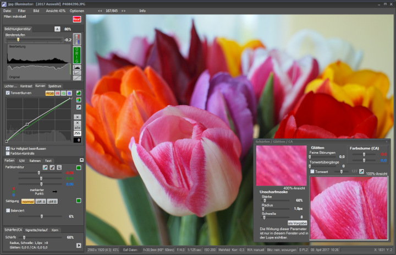Open the Bild menu
This screenshot has height=255, width=396.
coord(36,11)
